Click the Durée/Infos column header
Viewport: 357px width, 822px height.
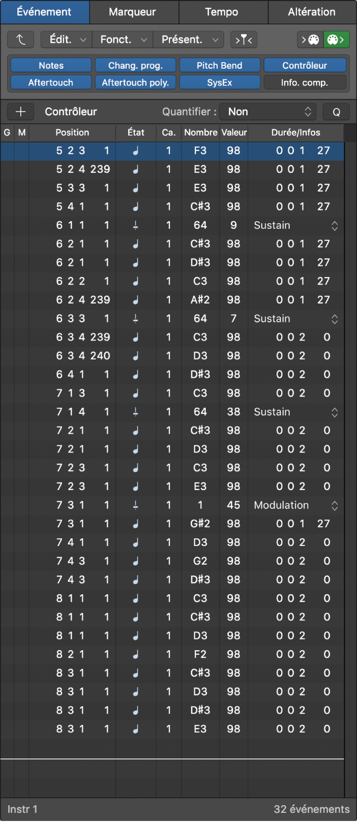click(296, 133)
